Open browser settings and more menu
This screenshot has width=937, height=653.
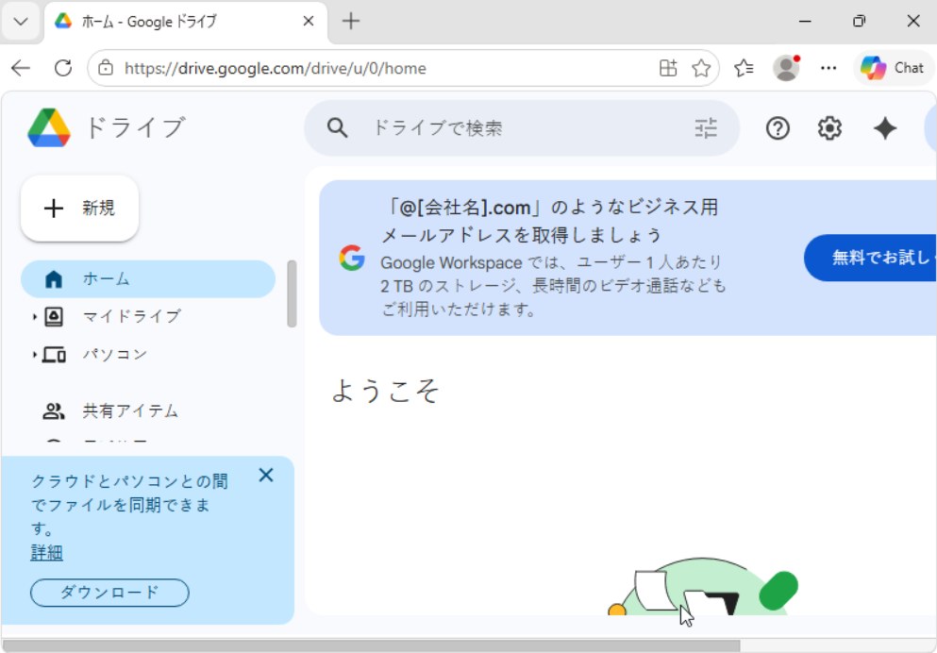point(828,68)
